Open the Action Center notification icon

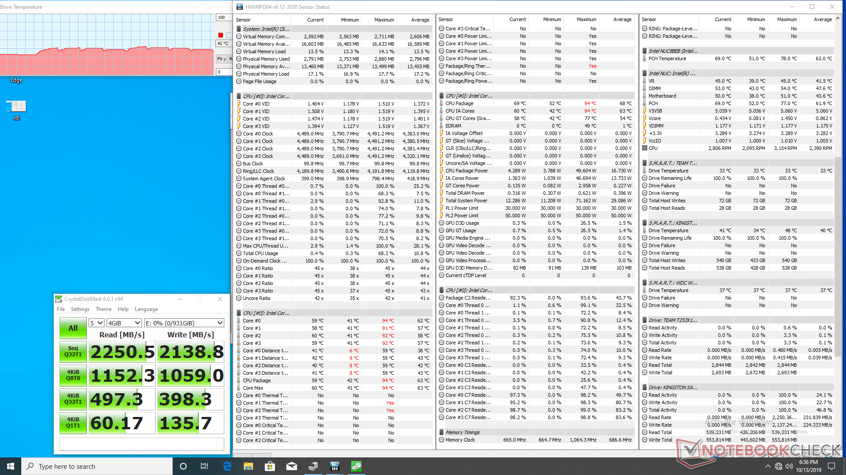pyautogui.click(x=831, y=466)
